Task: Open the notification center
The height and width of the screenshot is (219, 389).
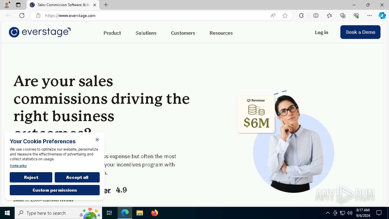Action: (379, 213)
